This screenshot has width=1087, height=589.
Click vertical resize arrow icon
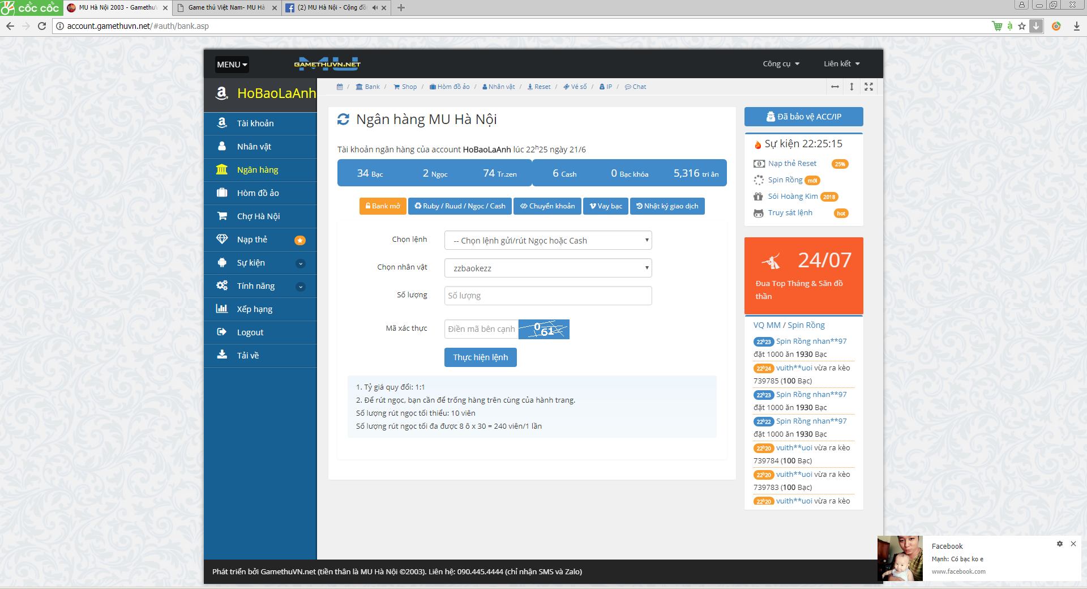click(x=851, y=87)
